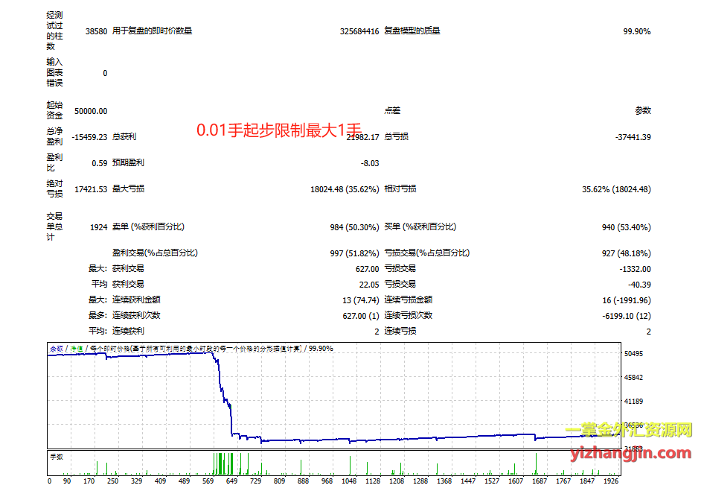Click the tick count value 325684416
This screenshot has height=491, width=704.
click(x=359, y=31)
